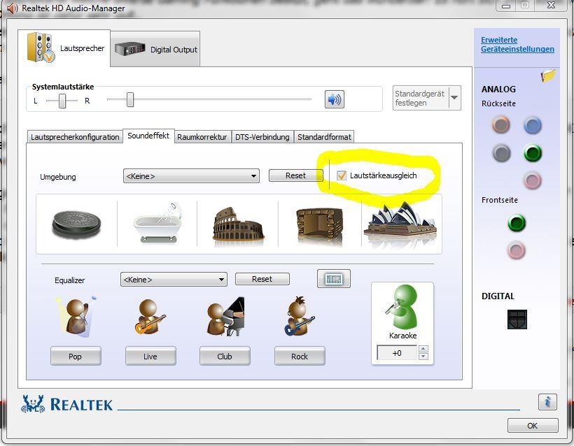Screen dimensions: 574x446
Task: Apply the Club equalizer preset button
Action: tap(225, 356)
